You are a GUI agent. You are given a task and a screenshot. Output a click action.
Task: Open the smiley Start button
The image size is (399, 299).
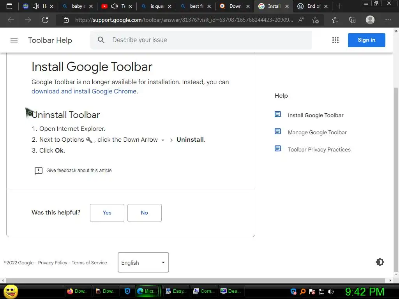(11, 291)
